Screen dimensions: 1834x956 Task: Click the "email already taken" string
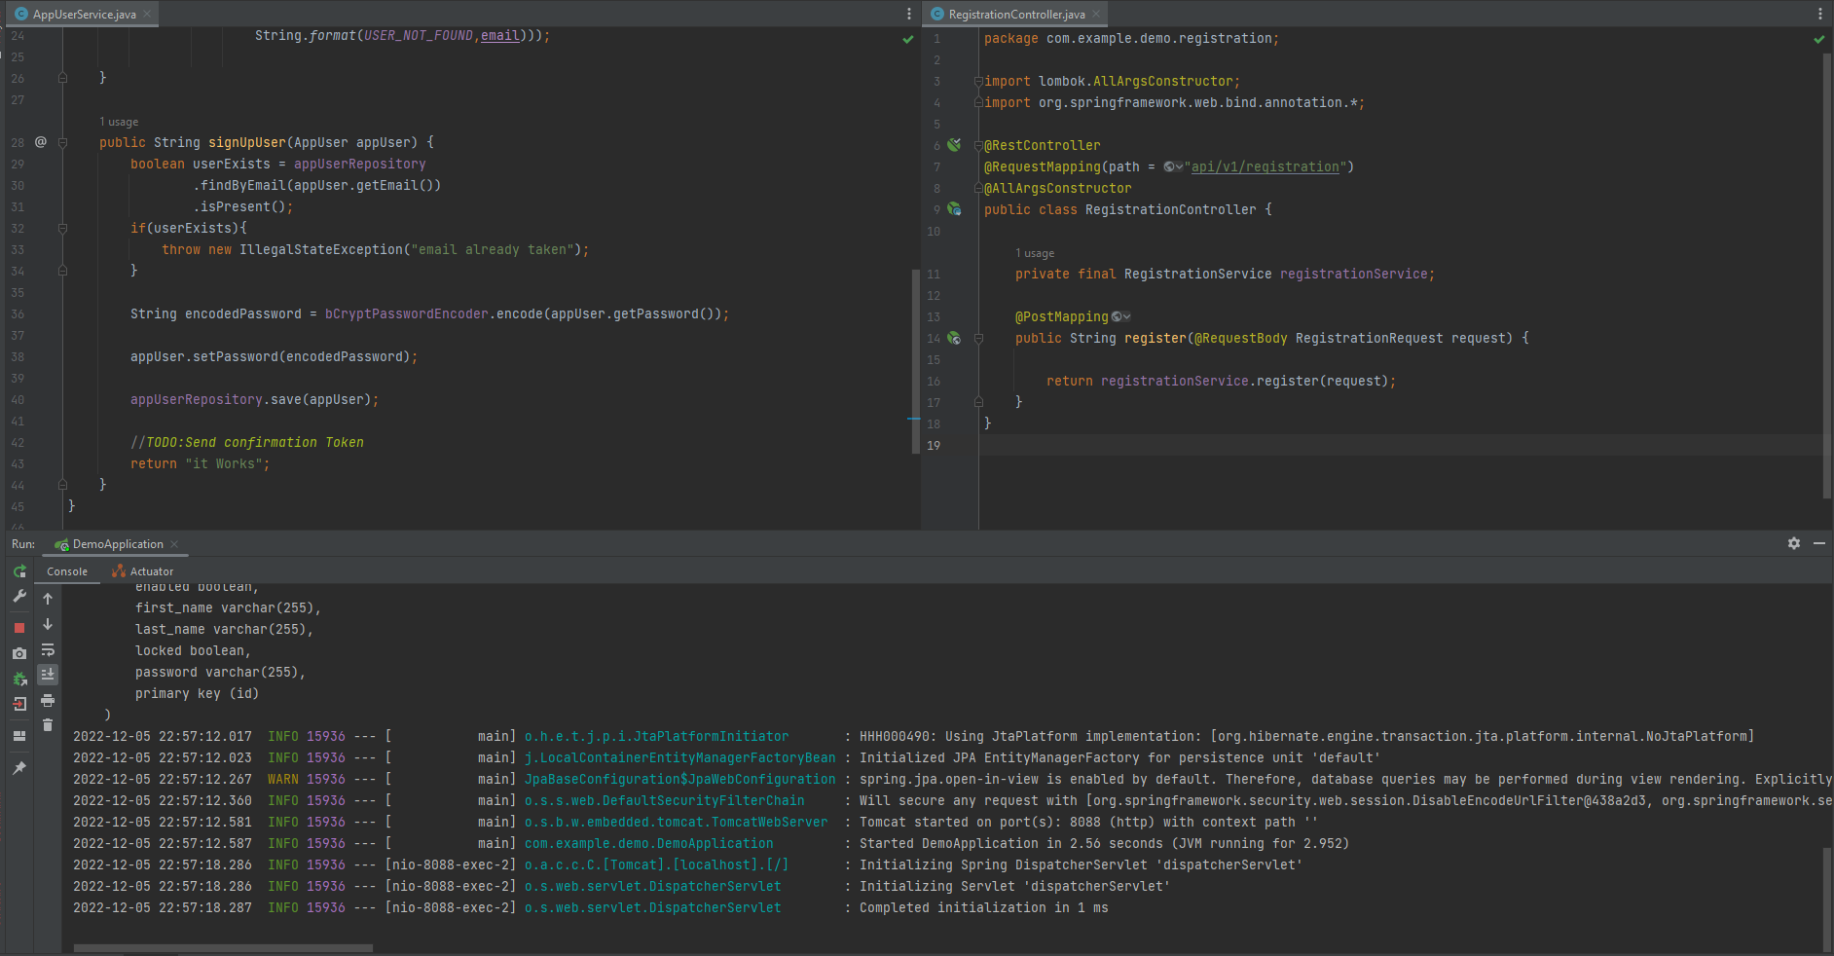tap(493, 249)
